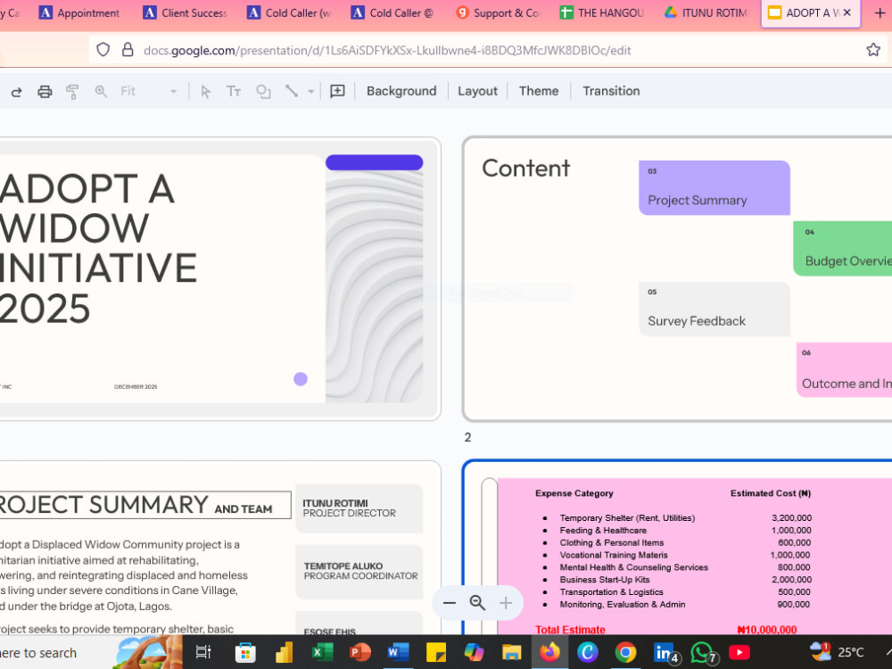This screenshot has width=892, height=669.
Task: Open the Theme panel
Action: (538, 91)
